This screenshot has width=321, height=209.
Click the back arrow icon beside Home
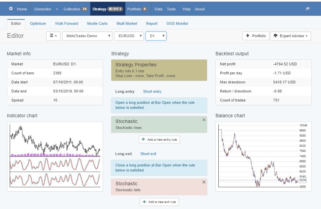coord(11,9)
